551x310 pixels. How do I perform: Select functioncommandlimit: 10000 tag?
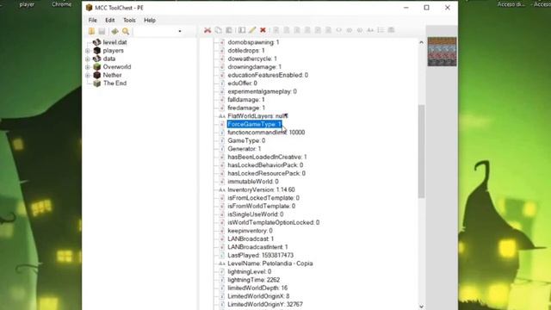point(266,133)
